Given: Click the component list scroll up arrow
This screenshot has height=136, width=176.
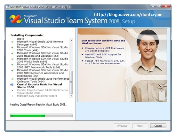Looking at the screenshot, I should [x=71, y=40].
